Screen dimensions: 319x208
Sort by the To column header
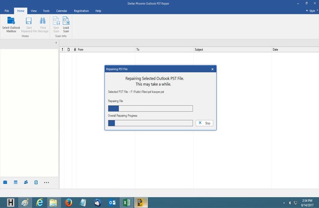pyautogui.click(x=164, y=49)
